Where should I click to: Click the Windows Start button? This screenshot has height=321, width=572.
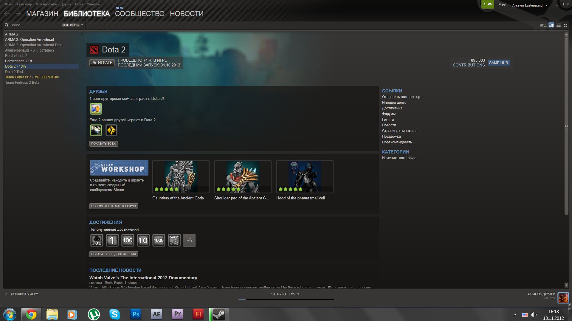(x=10, y=314)
